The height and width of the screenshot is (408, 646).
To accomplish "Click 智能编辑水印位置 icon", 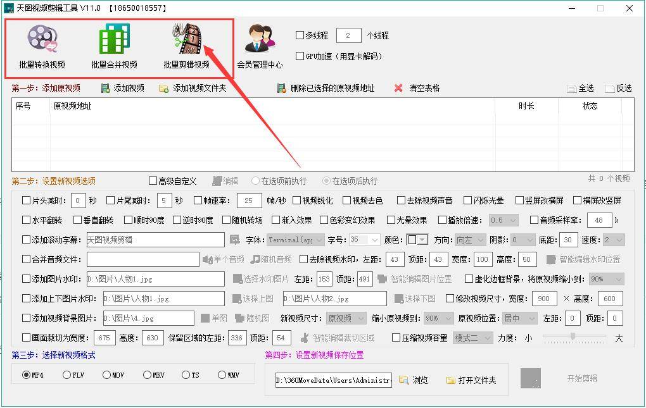I will coord(551,259).
